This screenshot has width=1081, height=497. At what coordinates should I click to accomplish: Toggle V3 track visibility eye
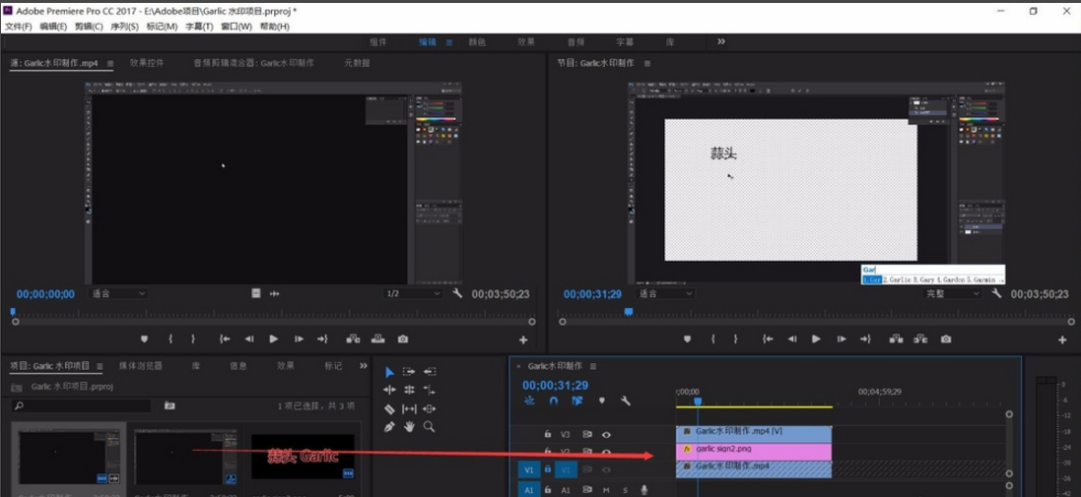coord(606,434)
